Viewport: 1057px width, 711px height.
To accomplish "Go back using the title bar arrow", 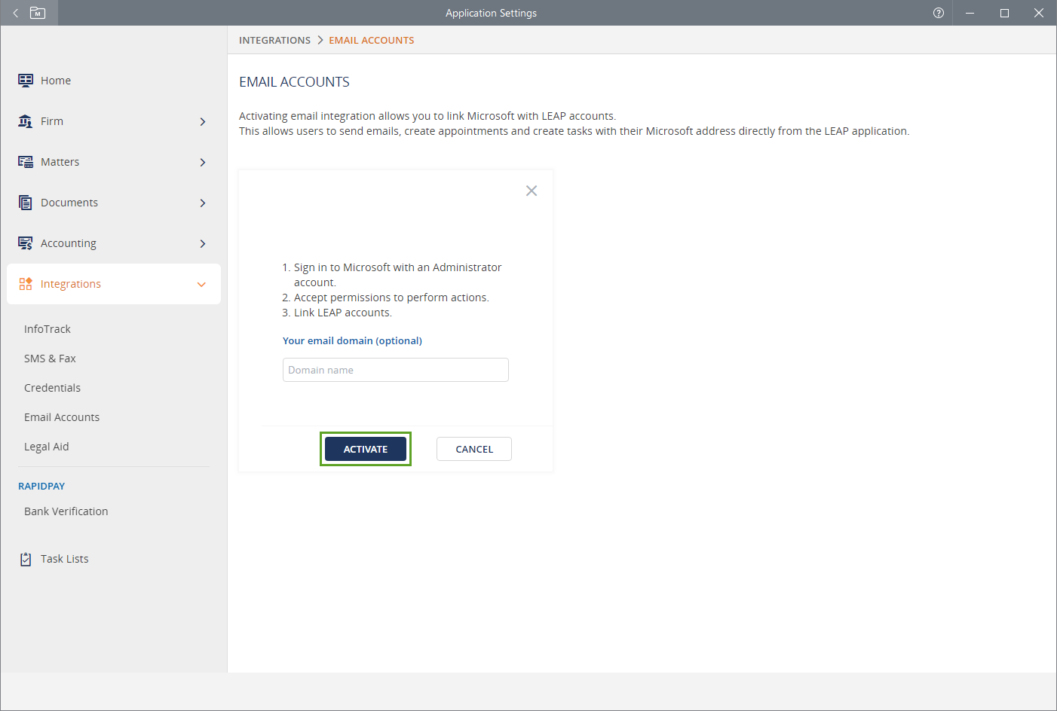I will click(15, 13).
